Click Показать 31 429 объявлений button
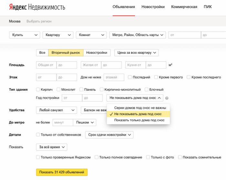Image resolution: width=226 pixels, height=180 pixels. pyautogui.click(x=62, y=172)
